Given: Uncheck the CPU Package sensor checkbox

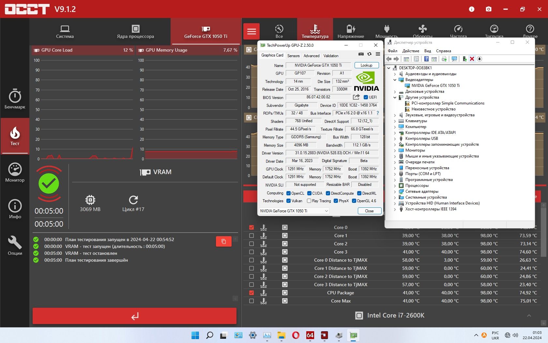Looking at the screenshot, I should pos(251,293).
